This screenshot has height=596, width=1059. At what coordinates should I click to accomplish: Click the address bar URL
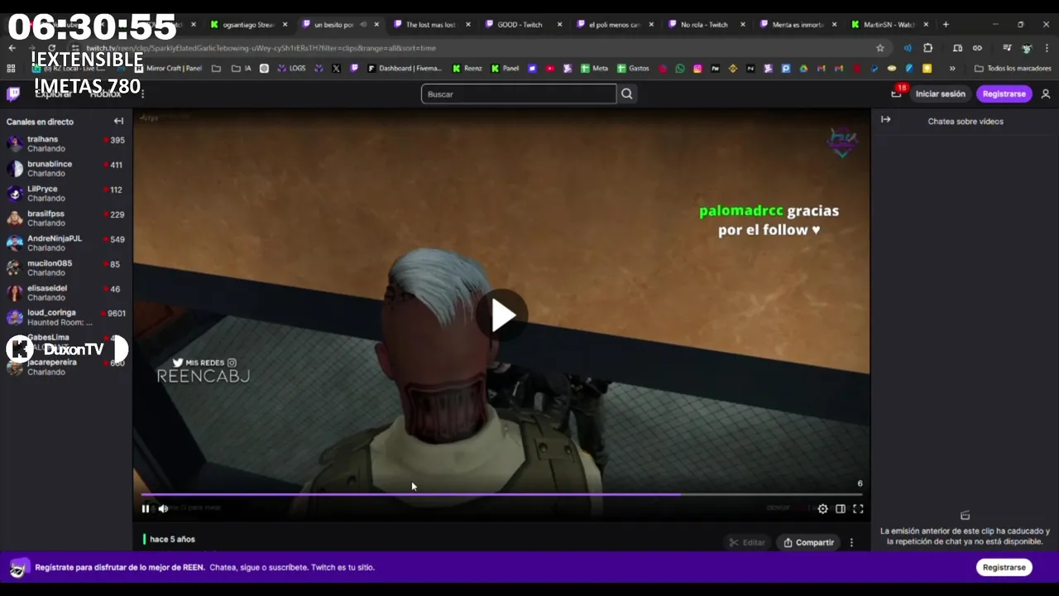(x=261, y=48)
